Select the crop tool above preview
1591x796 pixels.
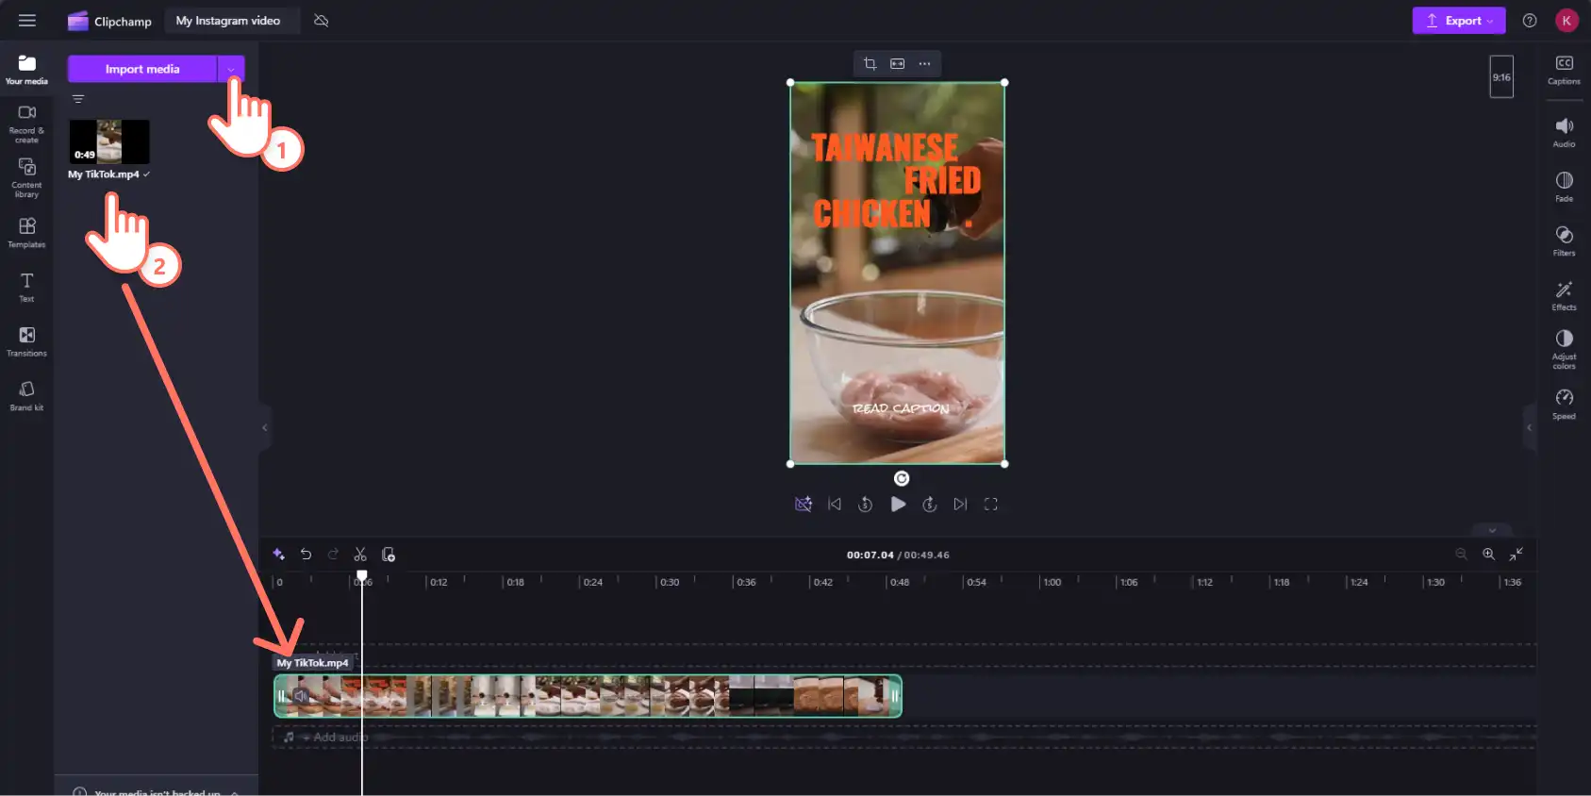(870, 63)
